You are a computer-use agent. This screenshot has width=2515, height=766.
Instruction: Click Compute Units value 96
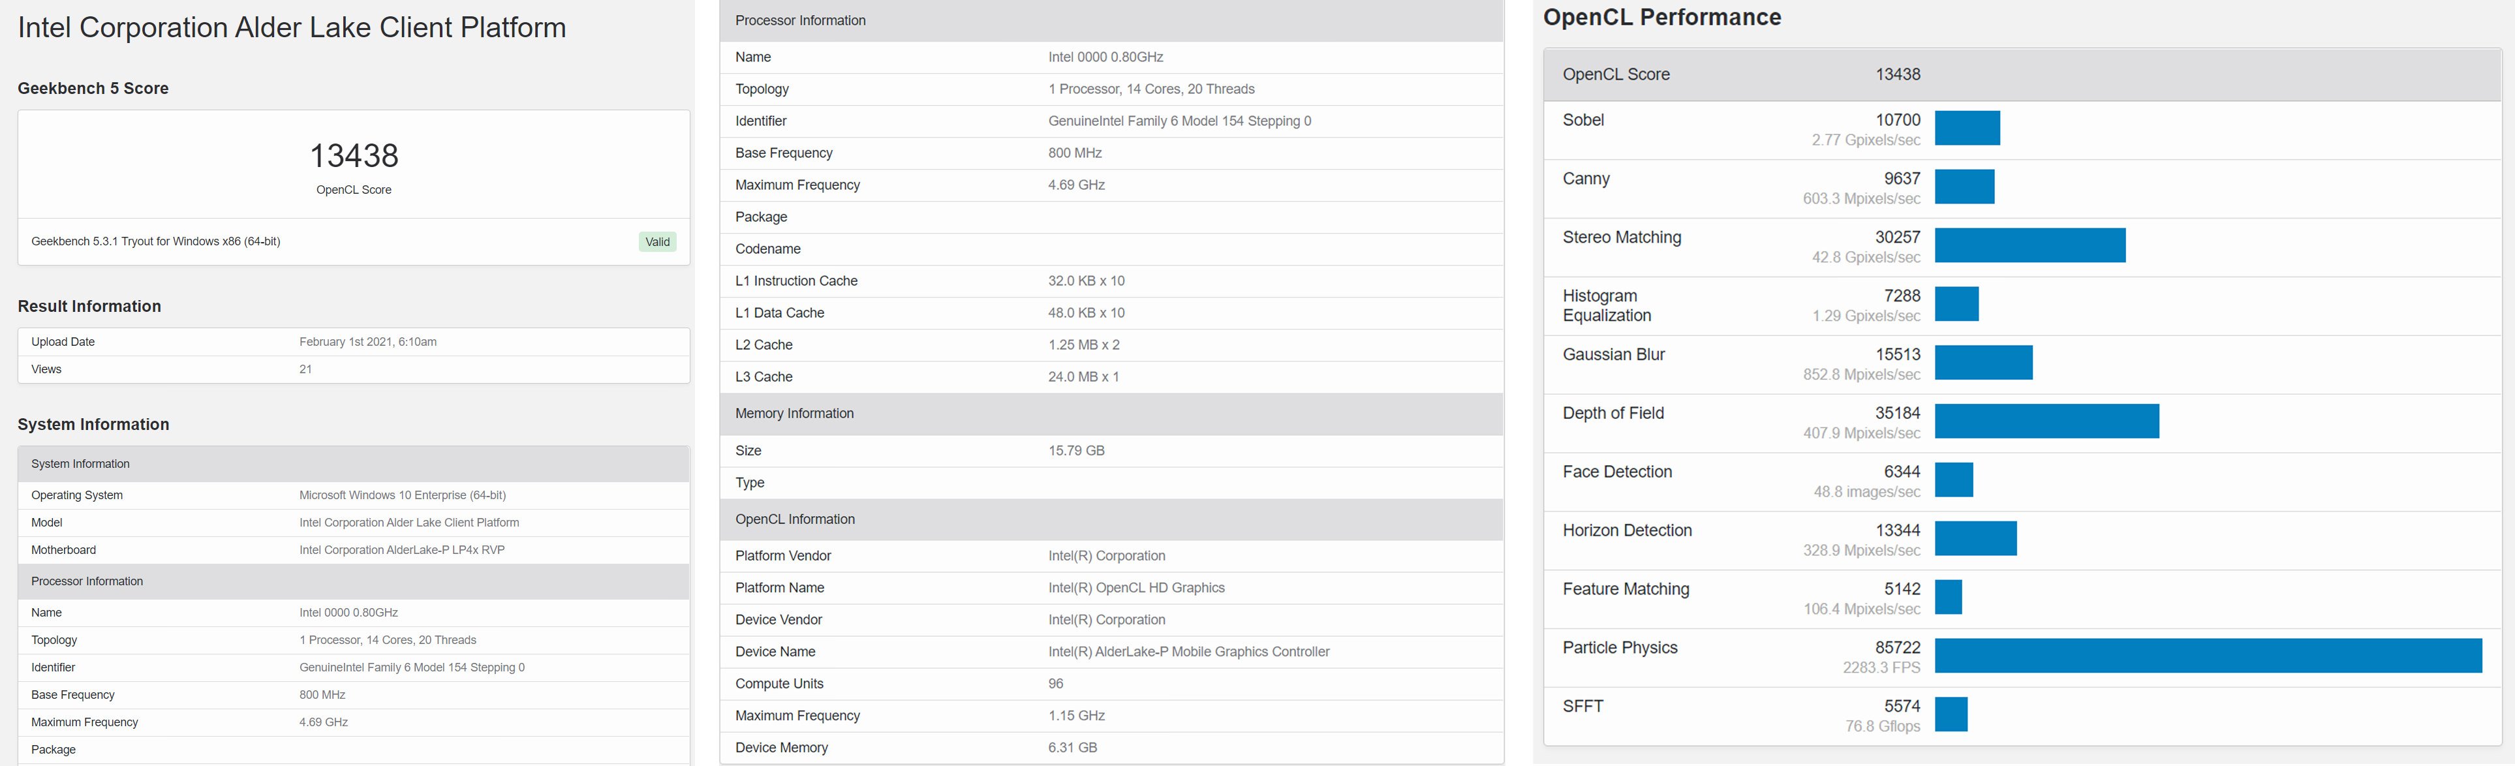click(x=1055, y=684)
